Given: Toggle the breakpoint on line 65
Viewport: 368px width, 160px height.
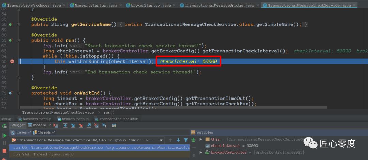Looking at the screenshot, I should (12, 61).
